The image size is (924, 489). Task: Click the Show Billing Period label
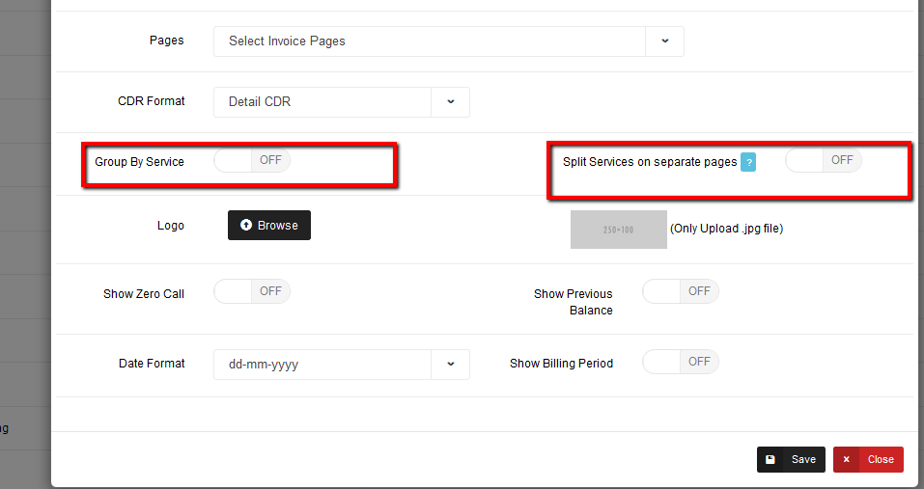tap(561, 364)
